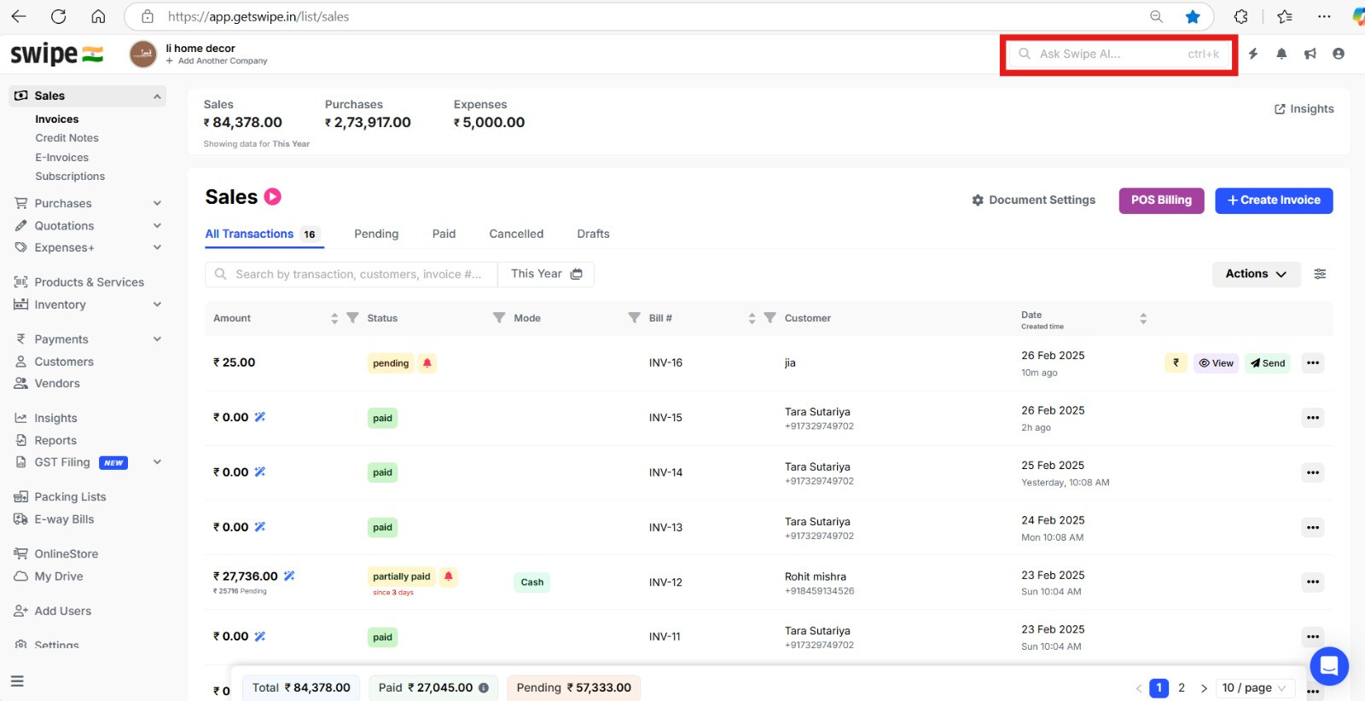
Task: Open the notifications bell in the header
Action: click(x=1281, y=54)
